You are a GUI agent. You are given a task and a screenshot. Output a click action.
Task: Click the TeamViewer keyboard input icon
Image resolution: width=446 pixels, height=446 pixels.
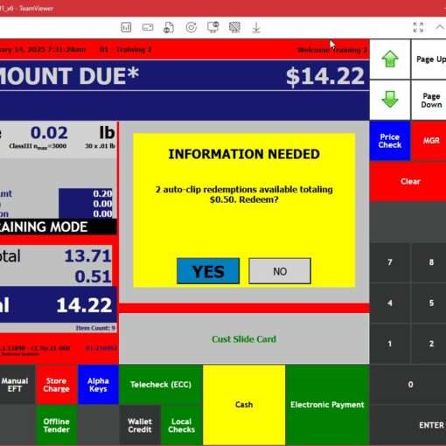coord(148,27)
